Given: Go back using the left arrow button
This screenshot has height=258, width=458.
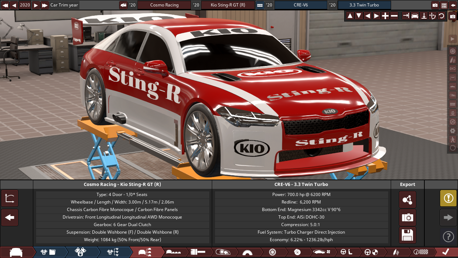Looking at the screenshot, I should click(10, 218).
